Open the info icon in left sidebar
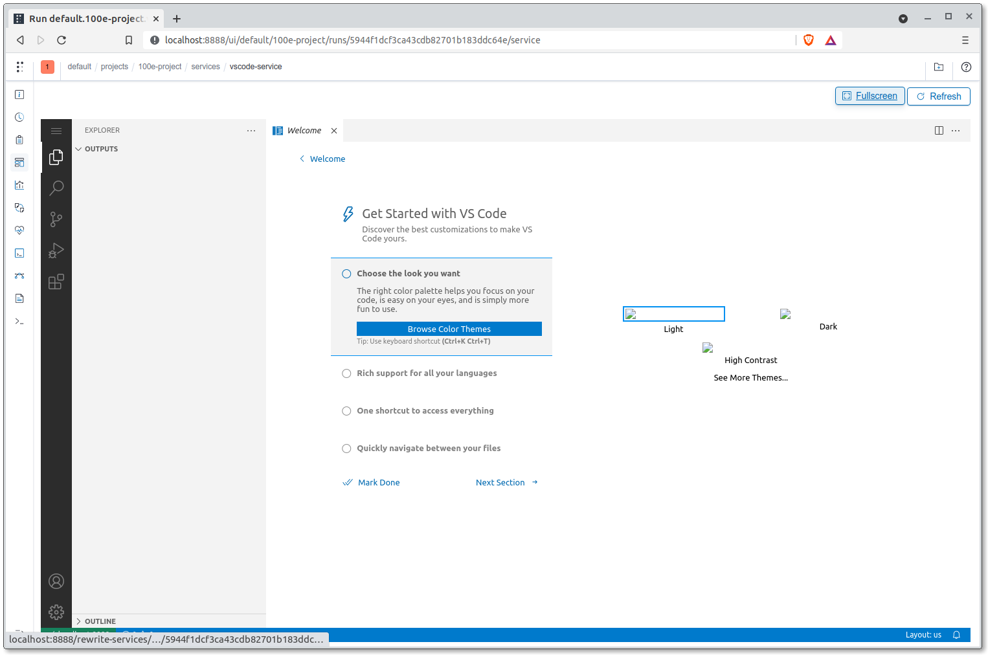The image size is (988, 655). (19, 94)
